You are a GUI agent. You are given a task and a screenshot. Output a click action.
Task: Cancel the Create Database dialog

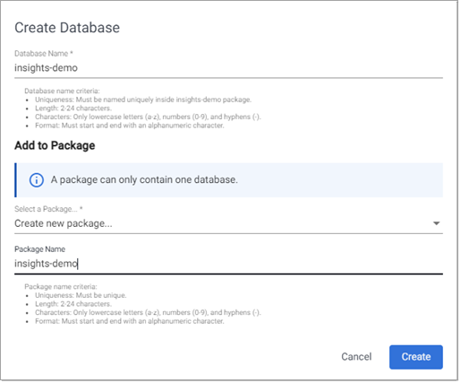(x=356, y=357)
